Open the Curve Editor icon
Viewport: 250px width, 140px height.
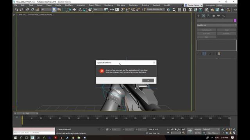click(x=195, y=10)
